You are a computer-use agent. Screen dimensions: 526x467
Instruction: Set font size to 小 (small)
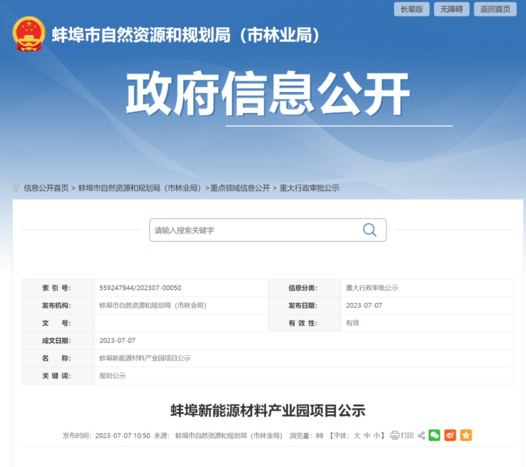pos(376,435)
